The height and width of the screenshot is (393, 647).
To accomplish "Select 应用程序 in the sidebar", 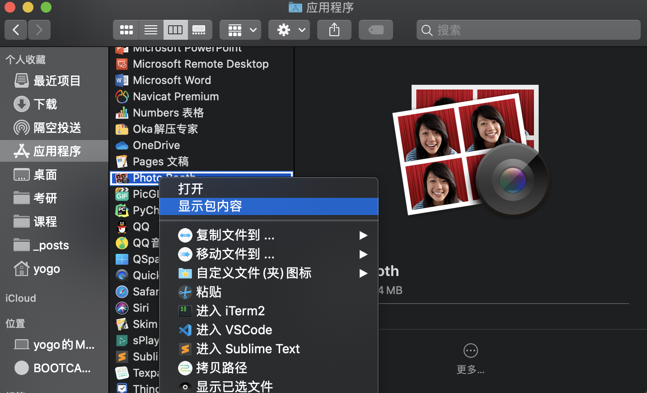I will 54,151.
